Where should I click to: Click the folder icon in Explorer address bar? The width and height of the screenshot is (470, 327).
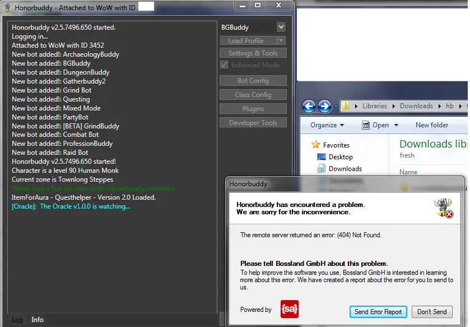[347, 106]
